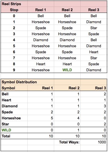Select Horseshoe Reel 1 count of 5
The width and height of the screenshot is (108, 152).
point(41,118)
